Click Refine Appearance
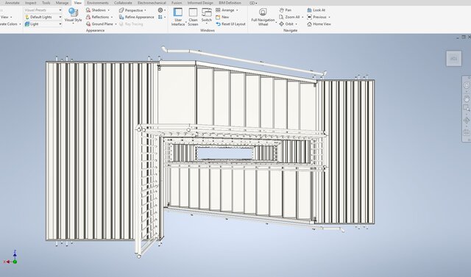This screenshot has width=471, height=277. 137,17
